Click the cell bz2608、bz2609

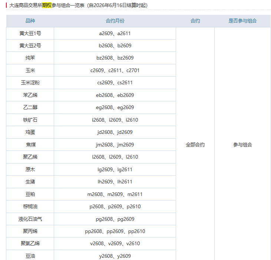pyautogui.click(x=115, y=58)
